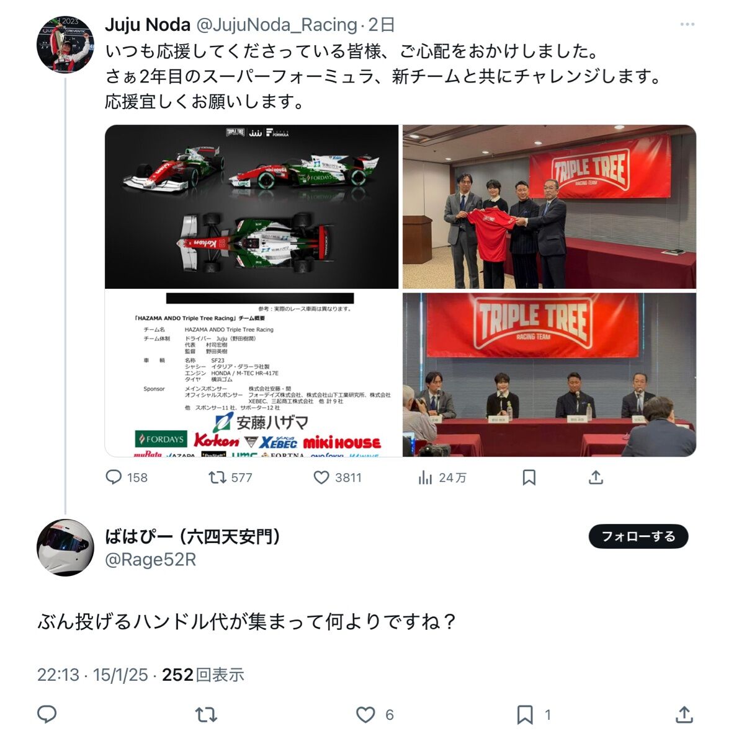The height and width of the screenshot is (744, 734).
Task: Share ばはぴー's reply via share icon
Action: coord(684,714)
